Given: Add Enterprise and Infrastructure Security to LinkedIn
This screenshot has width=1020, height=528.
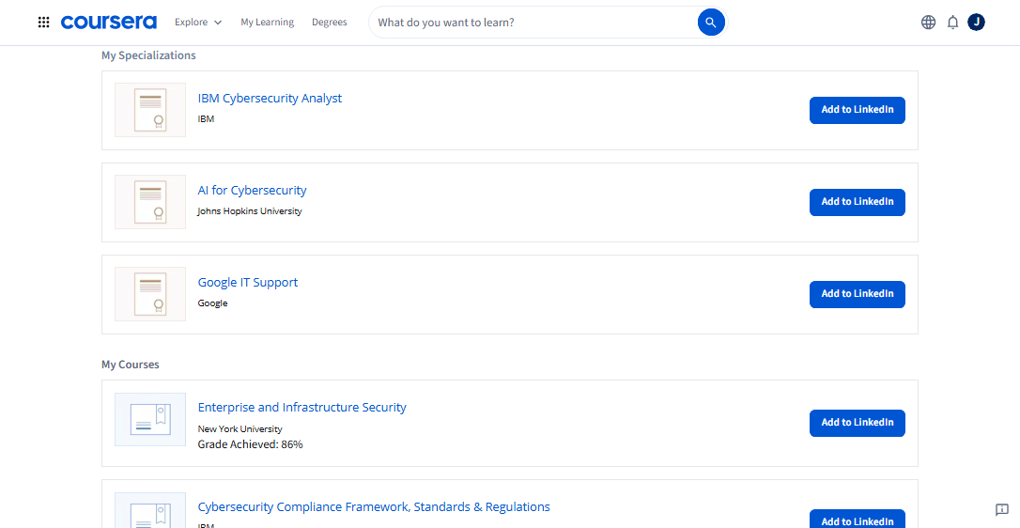Looking at the screenshot, I should coord(857,423).
